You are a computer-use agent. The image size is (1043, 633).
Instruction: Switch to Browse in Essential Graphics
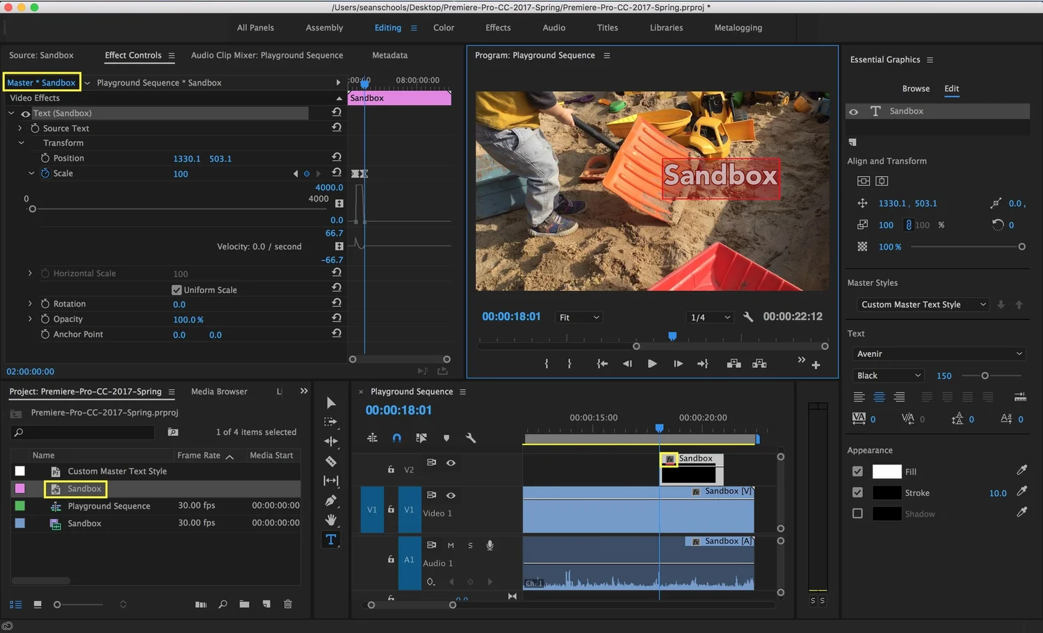915,88
